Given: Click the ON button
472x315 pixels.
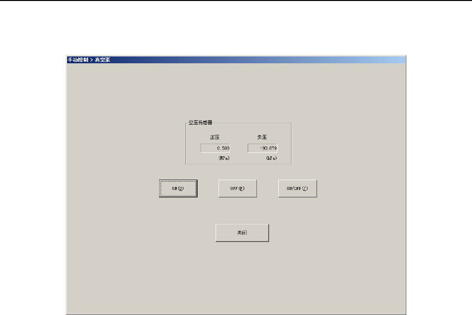Looking at the screenshot, I should (178, 188).
